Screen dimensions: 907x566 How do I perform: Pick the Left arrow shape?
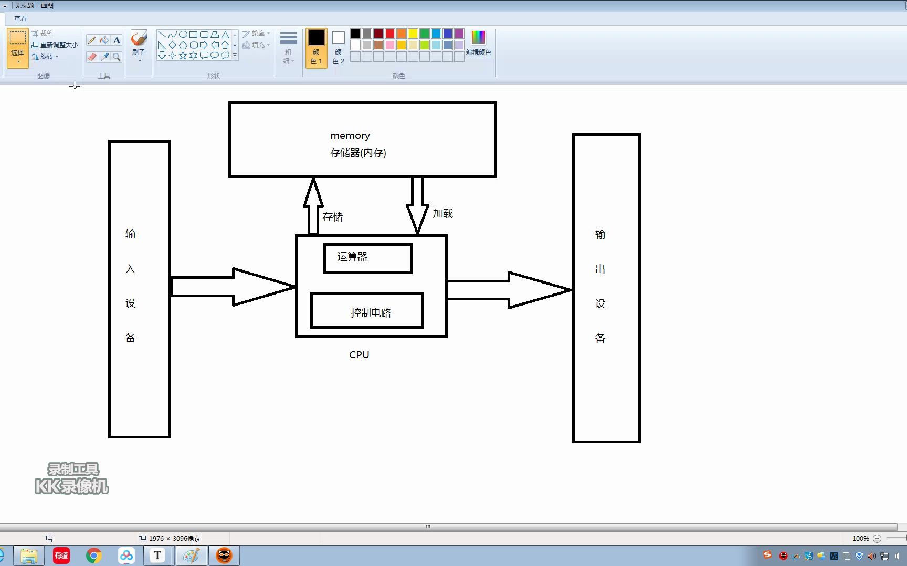tap(214, 45)
